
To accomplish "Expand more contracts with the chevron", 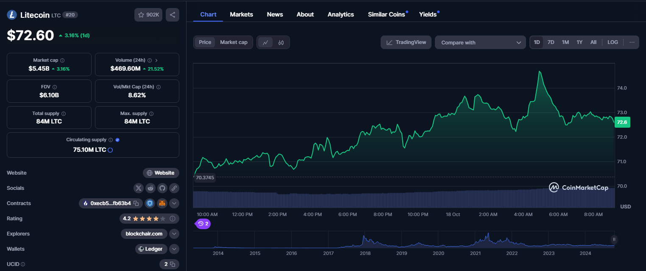I will click(x=174, y=203).
